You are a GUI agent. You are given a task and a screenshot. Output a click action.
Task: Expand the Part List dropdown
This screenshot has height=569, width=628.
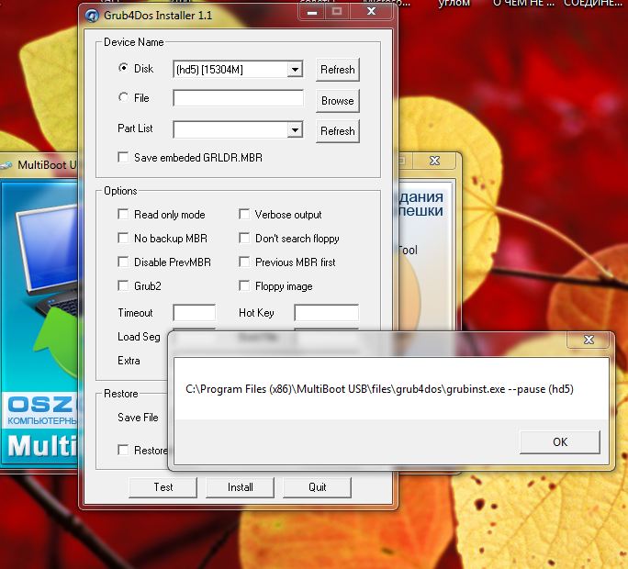(295, 130)
